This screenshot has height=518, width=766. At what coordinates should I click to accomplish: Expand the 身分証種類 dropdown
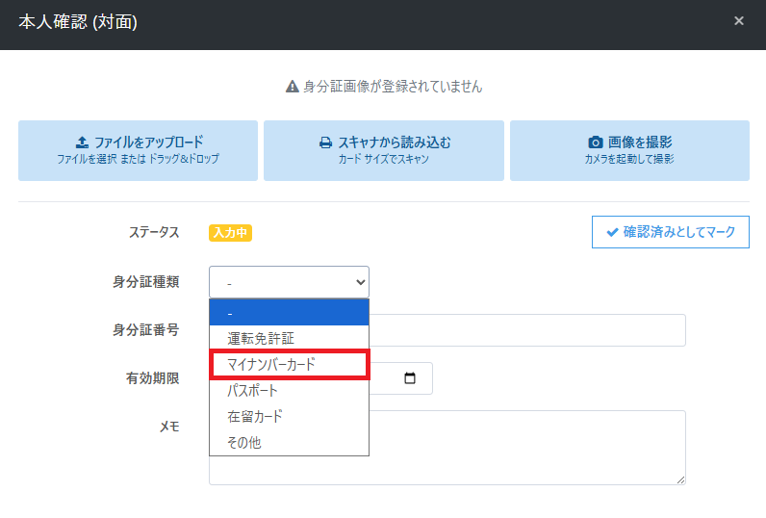click(289, 282)
